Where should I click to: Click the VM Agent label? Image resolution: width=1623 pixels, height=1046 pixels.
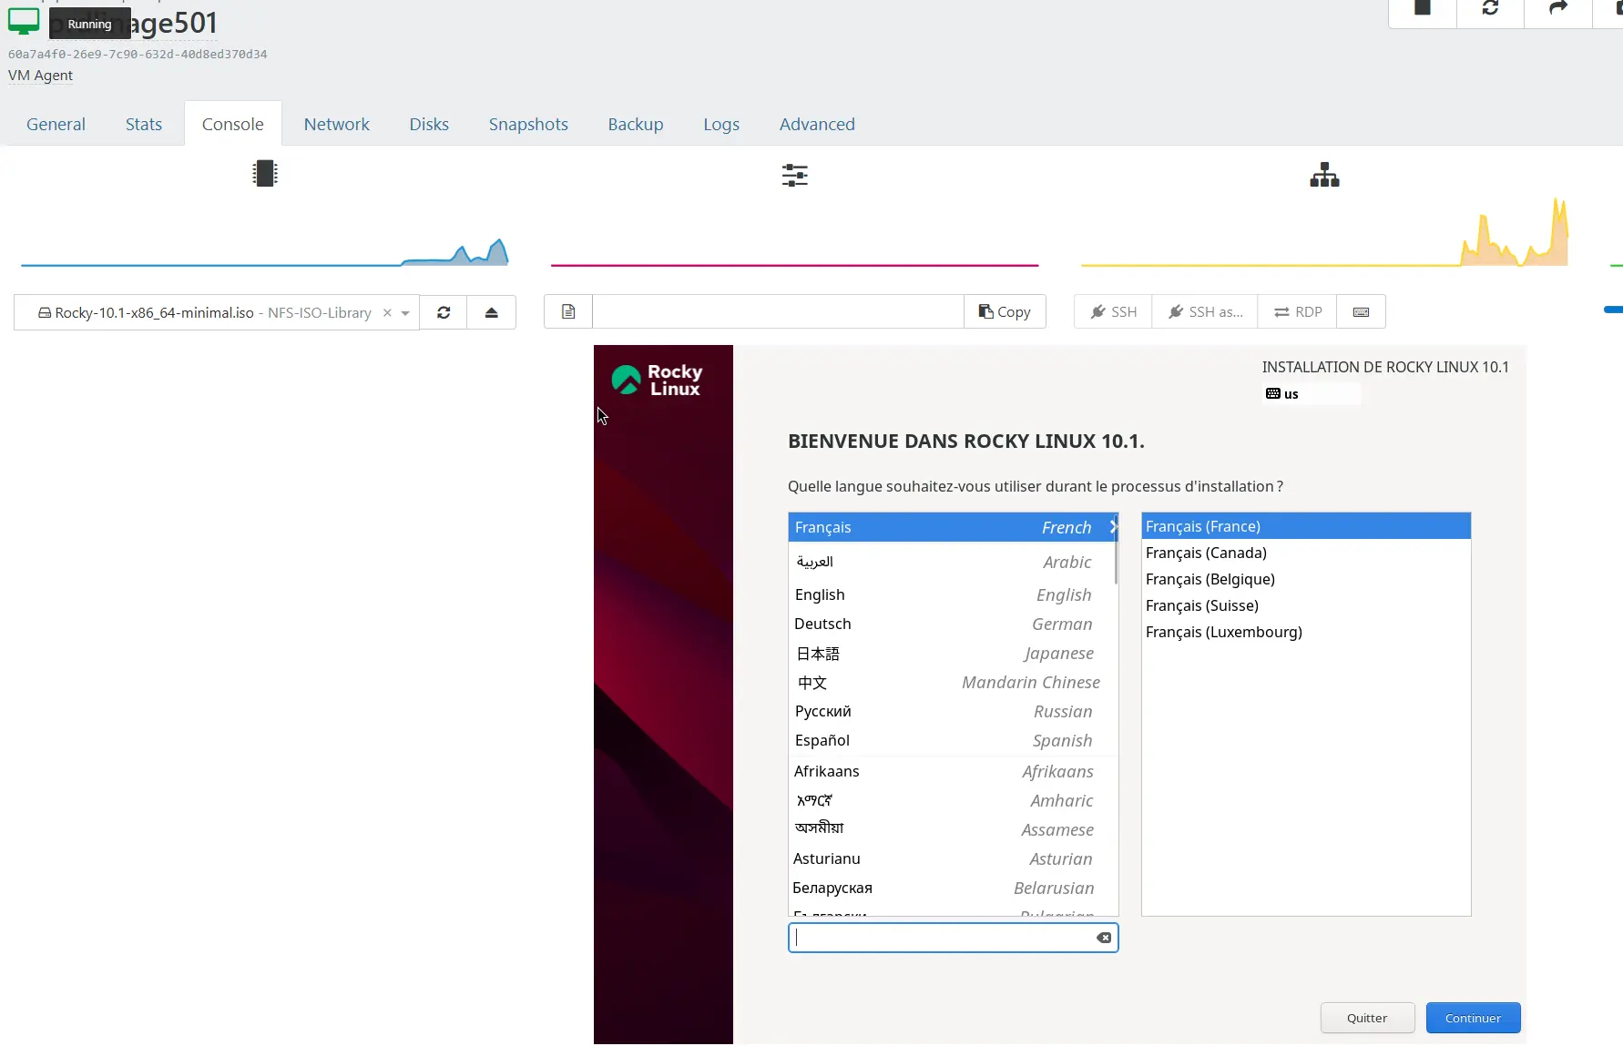coord(40,76)
